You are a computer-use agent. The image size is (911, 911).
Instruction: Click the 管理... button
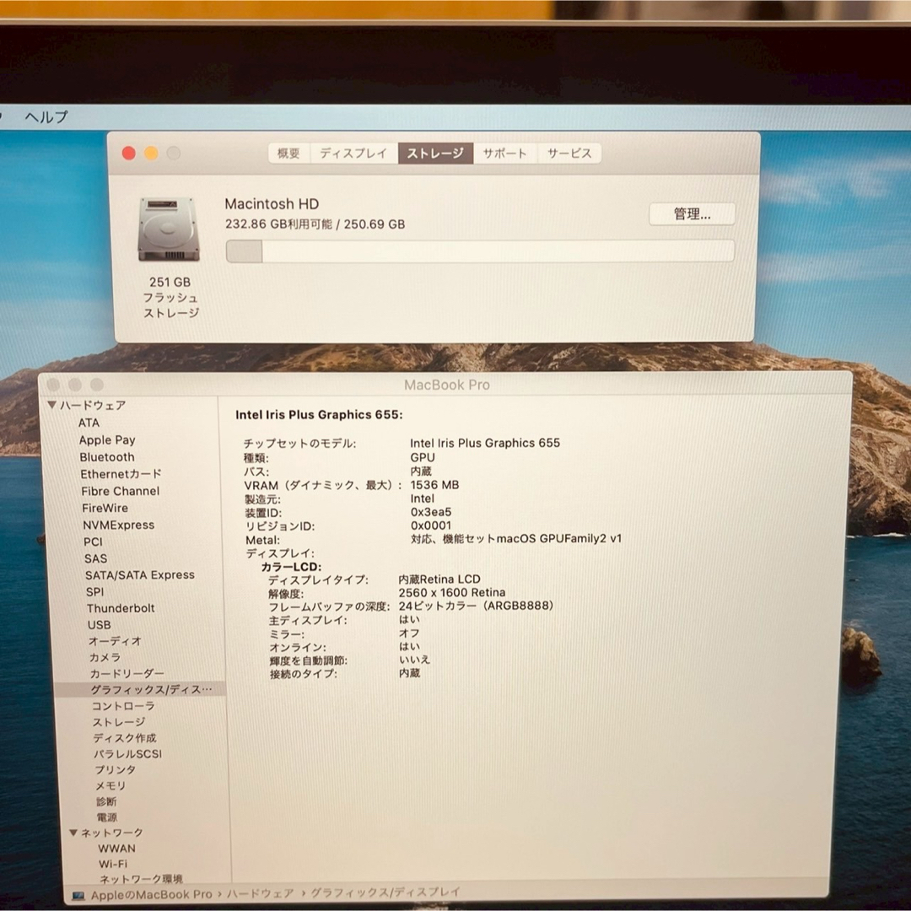[x=692, y=213]
